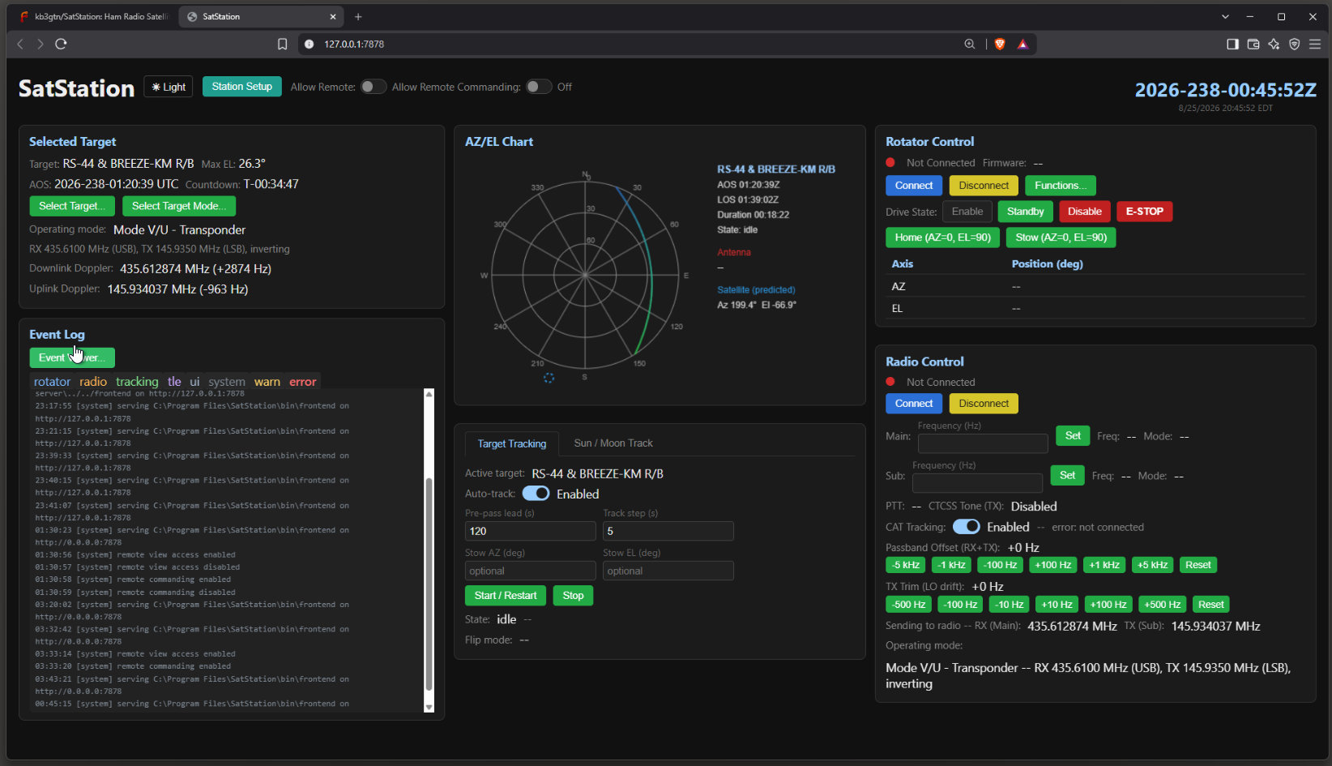Open Brave VPN shield icon
The height and width of the screenshot is (766, 1332).
(1294, 44)
